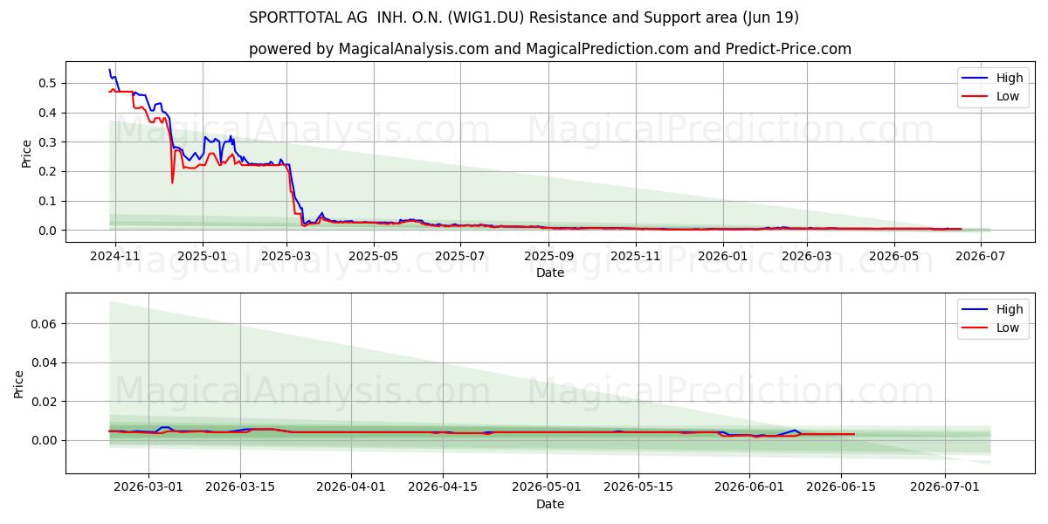Click the chart title mentioning SPORTTOTAL AG
The image size is (1048, 524).
click(x=524, y=17)
